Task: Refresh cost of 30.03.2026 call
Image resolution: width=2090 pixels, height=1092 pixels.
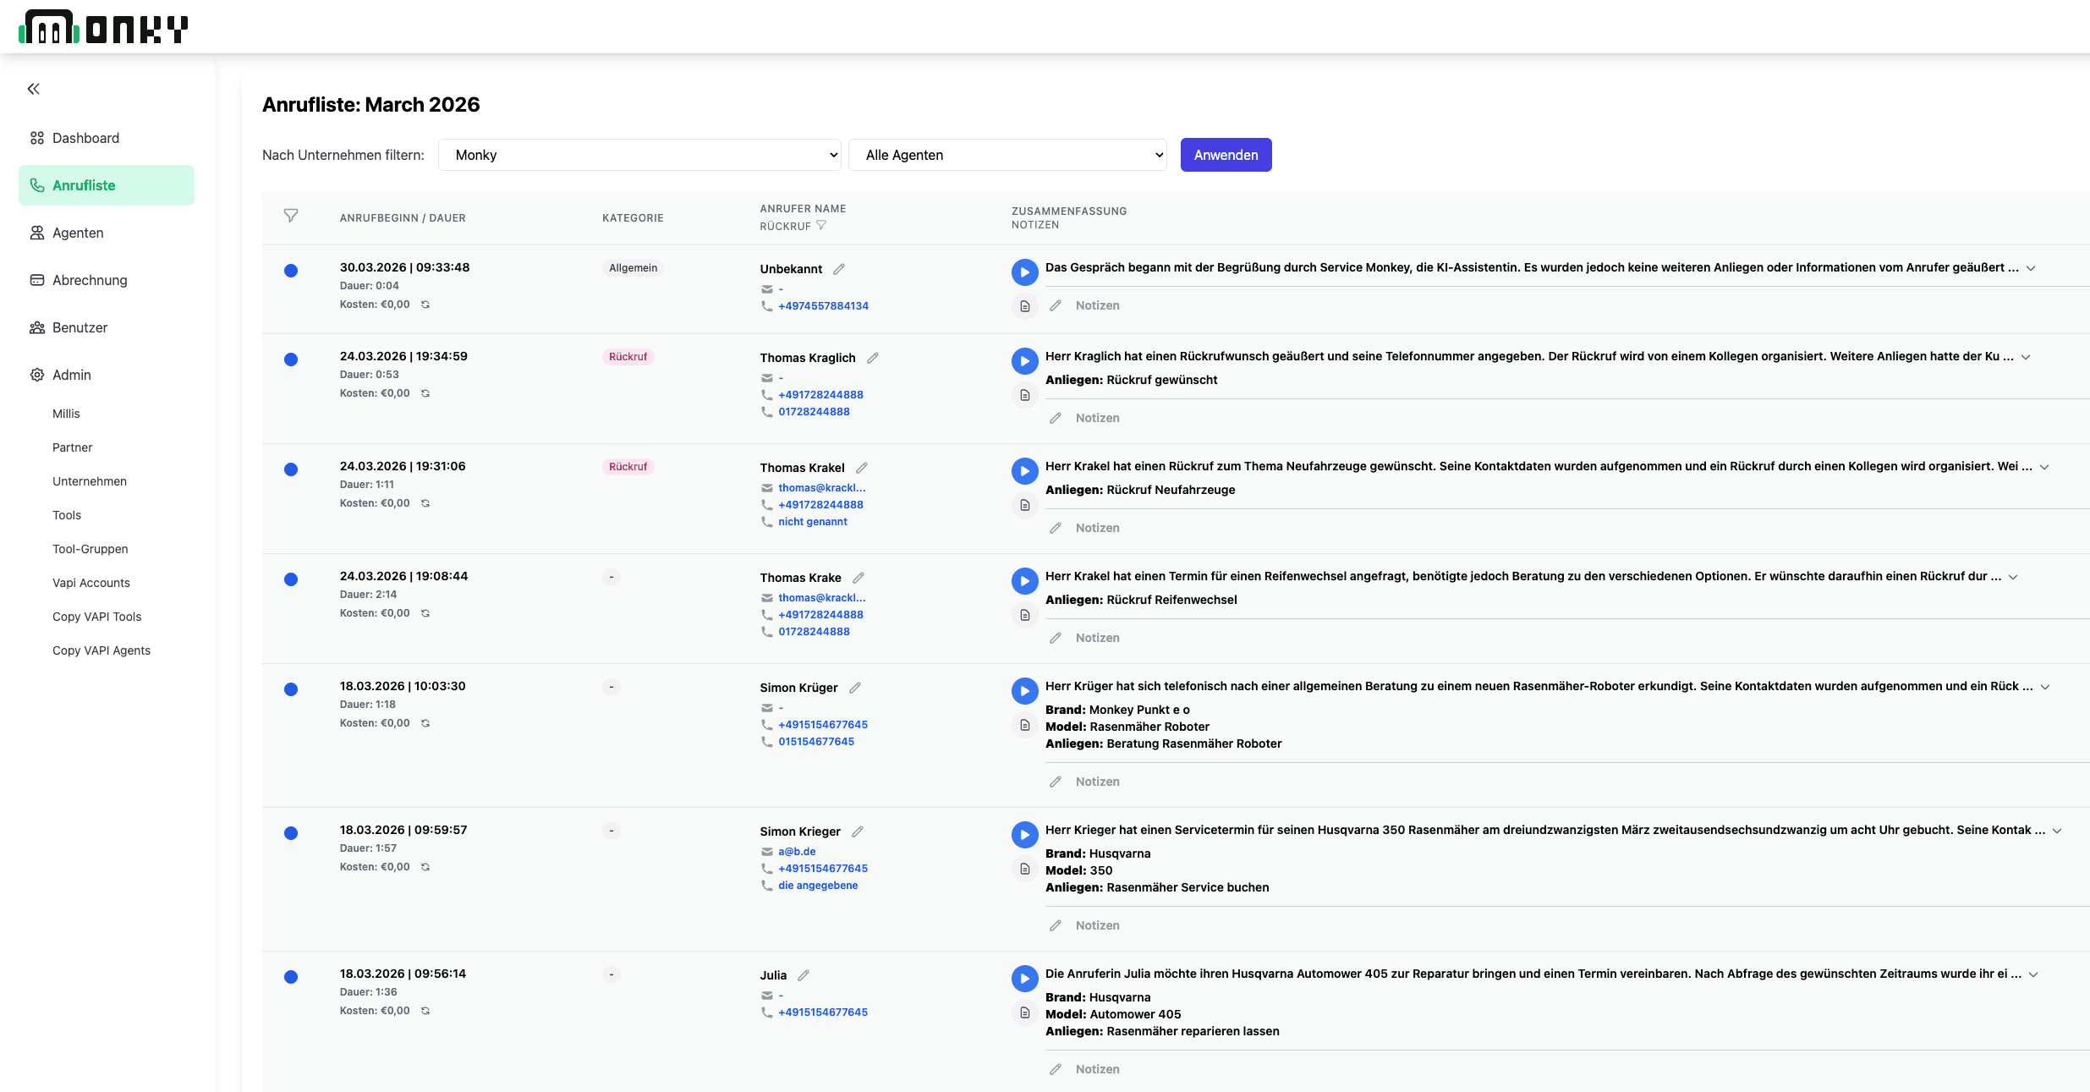Action: [x=425, y=305]
